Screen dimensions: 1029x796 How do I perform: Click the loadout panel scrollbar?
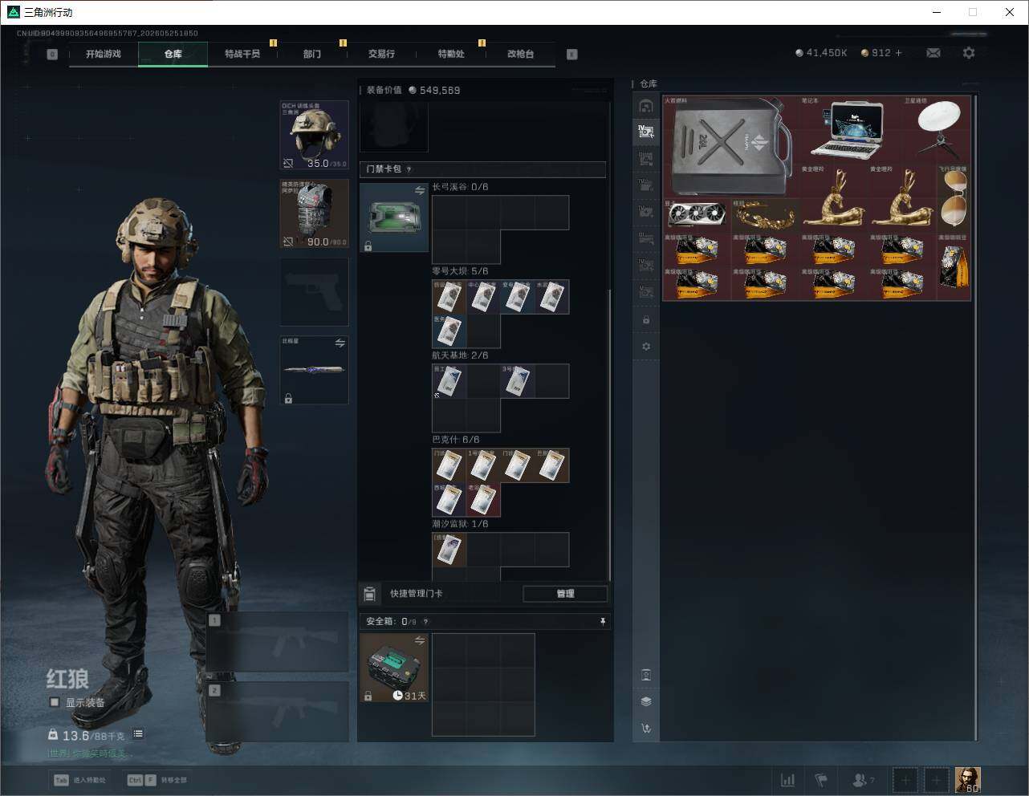coord(610,433)
